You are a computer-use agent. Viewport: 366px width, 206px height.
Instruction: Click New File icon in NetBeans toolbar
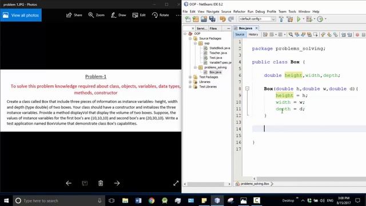(x=188, y=19)
